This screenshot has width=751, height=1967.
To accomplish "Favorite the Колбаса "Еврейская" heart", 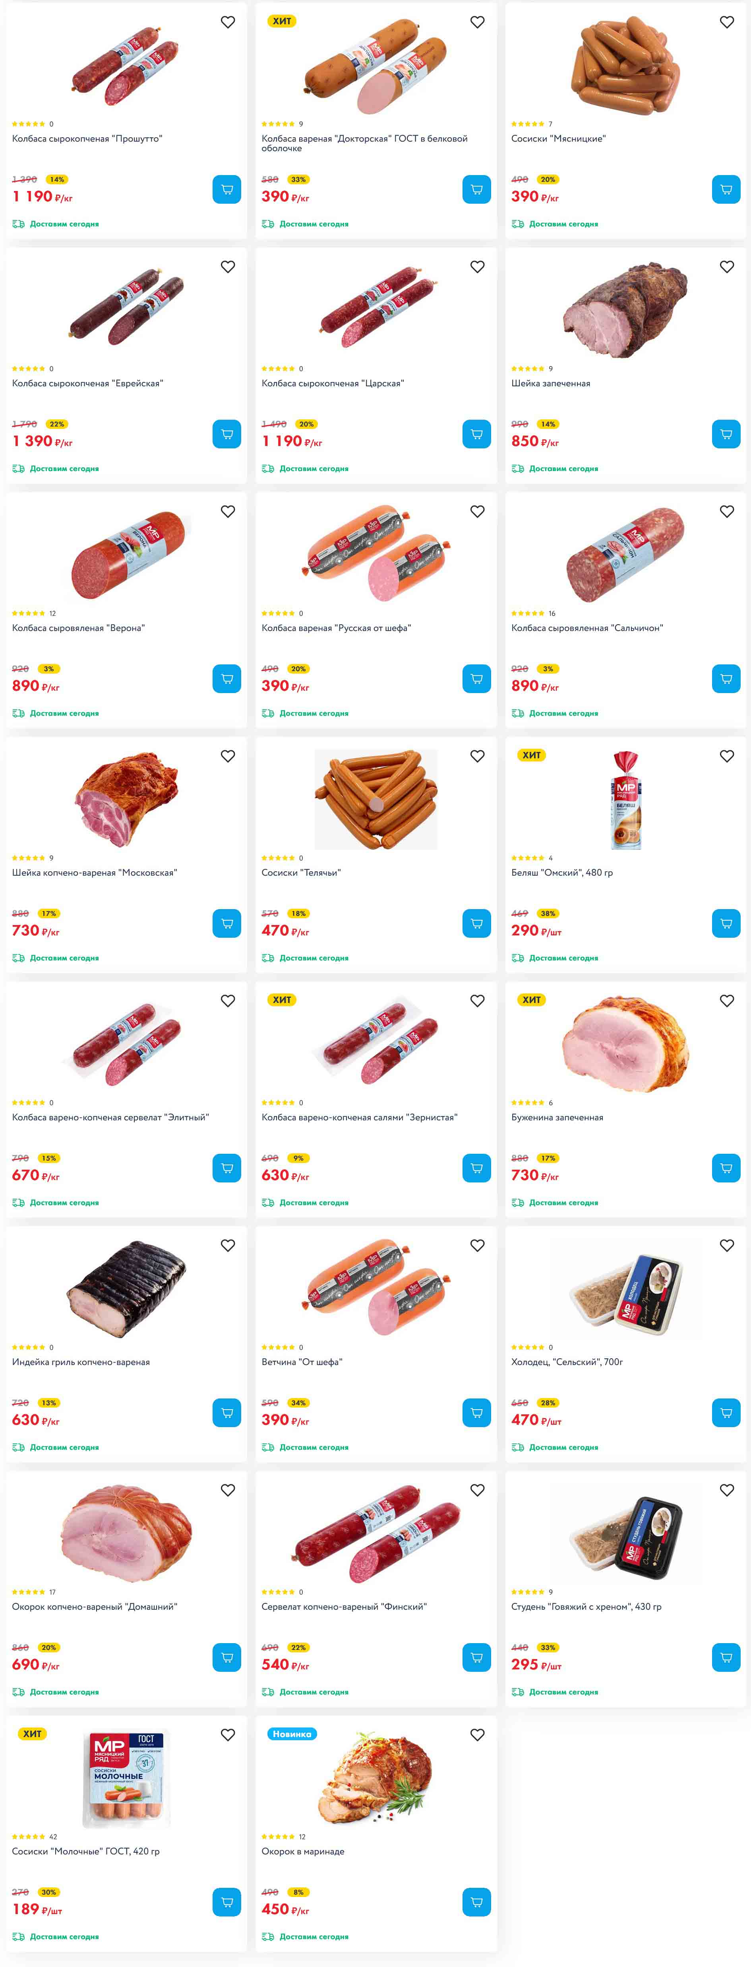I will [228, 267].
